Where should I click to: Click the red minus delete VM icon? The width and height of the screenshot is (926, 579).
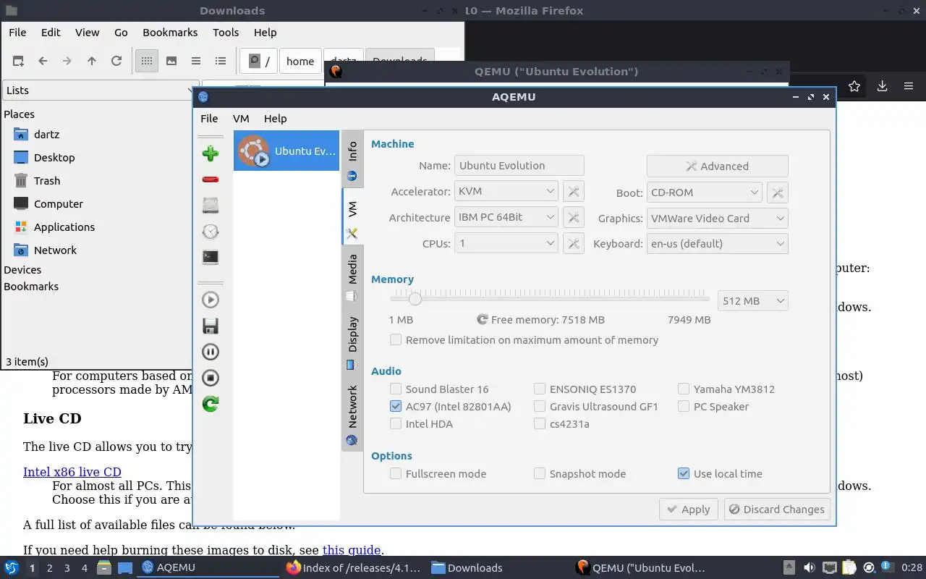click(x=211, y=179)
